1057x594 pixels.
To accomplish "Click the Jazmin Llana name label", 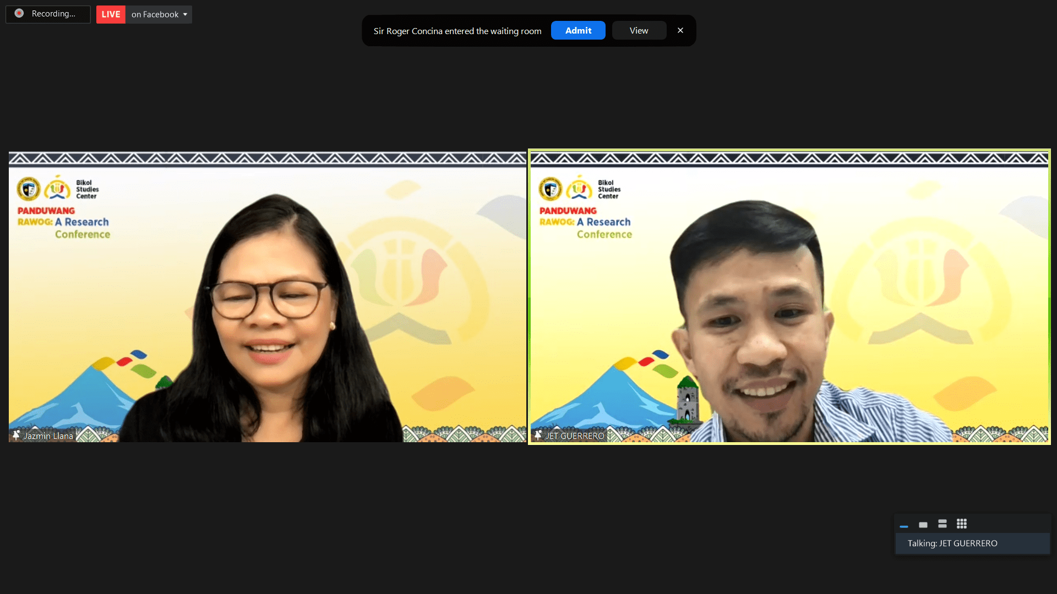I will (x=48, y=436).
